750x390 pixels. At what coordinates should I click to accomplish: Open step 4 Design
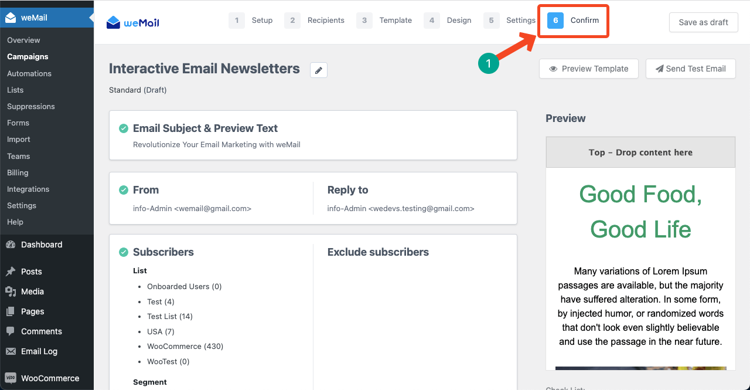coord(448,21)
